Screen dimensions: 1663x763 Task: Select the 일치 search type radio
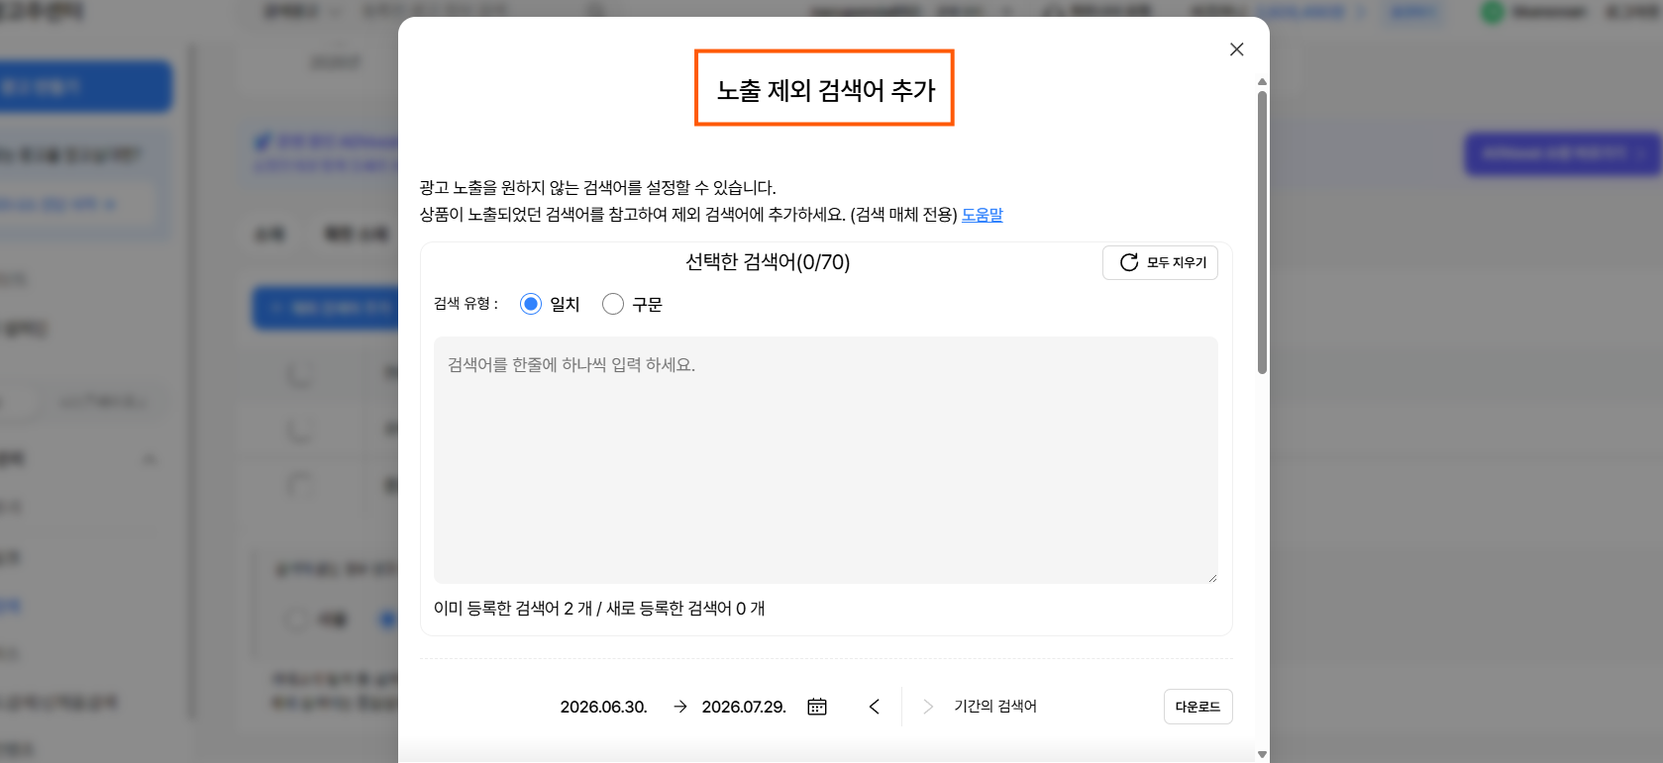[531, 304]
